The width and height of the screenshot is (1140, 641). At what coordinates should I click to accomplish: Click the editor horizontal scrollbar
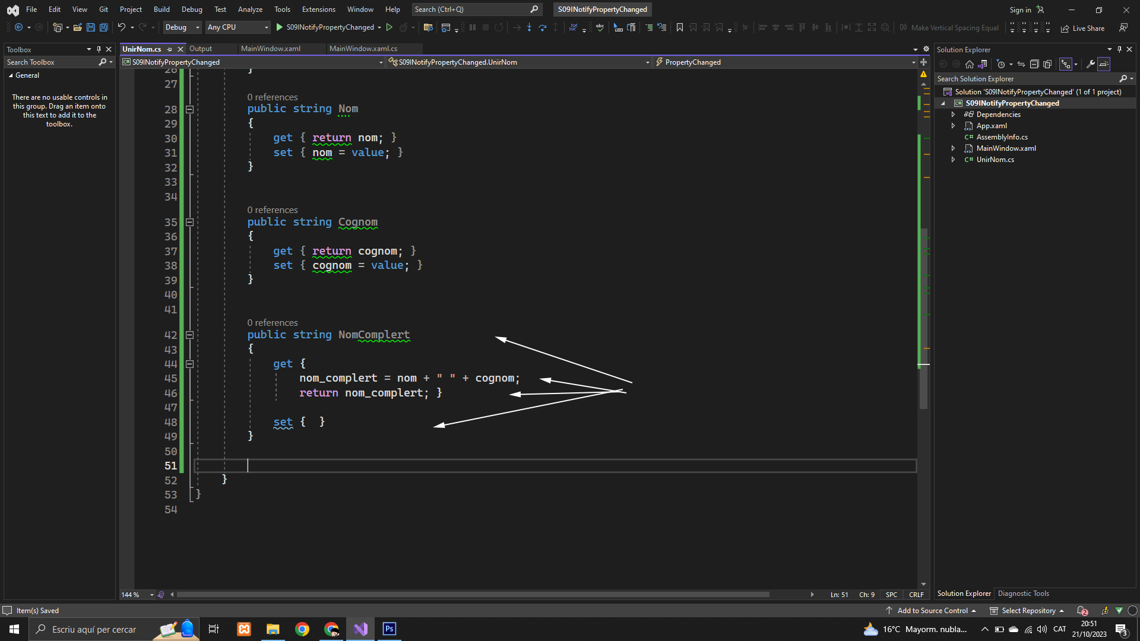(x=473, y=595)
